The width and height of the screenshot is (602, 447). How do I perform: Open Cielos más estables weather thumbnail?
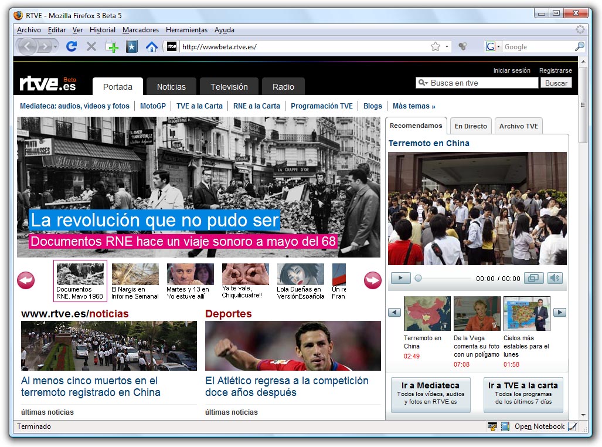pos(527,313)
